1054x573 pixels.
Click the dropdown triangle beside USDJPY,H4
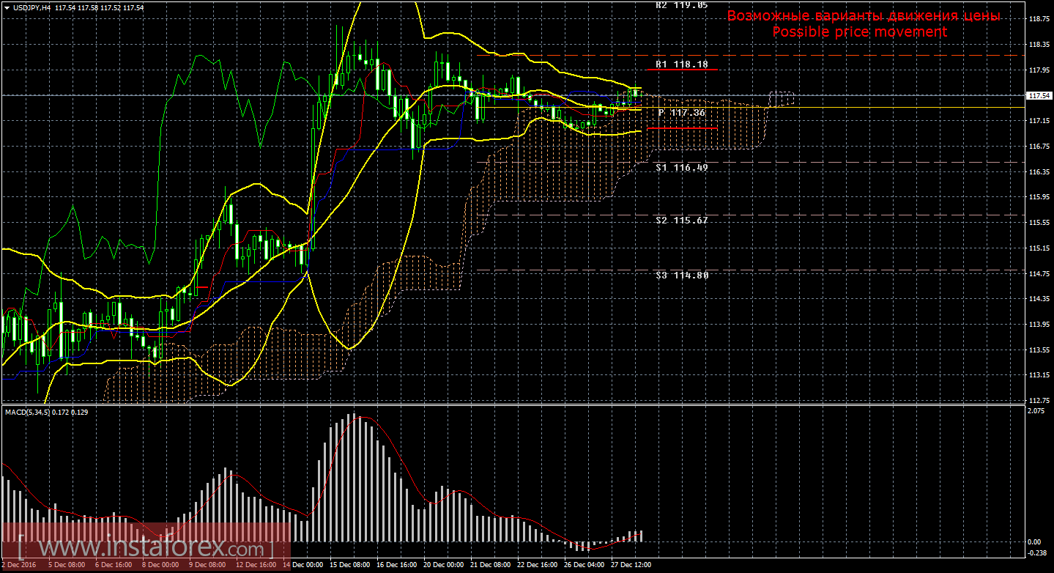click(6, 7)
